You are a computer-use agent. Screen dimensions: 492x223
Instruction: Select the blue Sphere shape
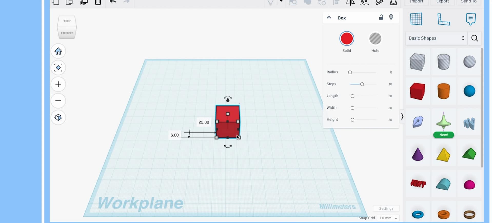click(469, 91)
